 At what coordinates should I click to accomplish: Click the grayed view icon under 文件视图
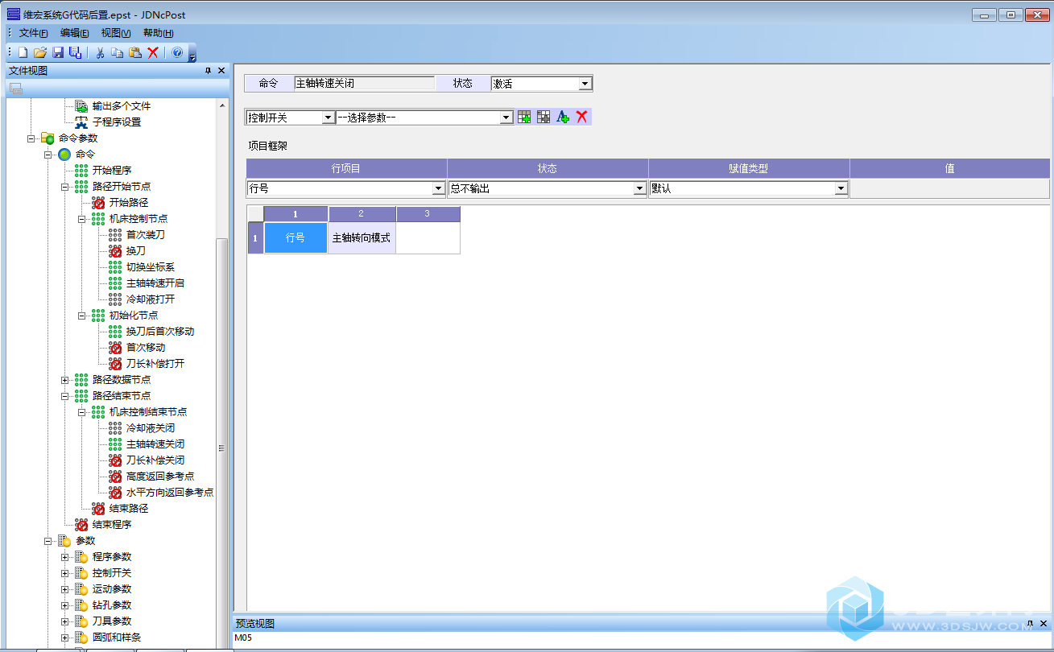(16, 89)
